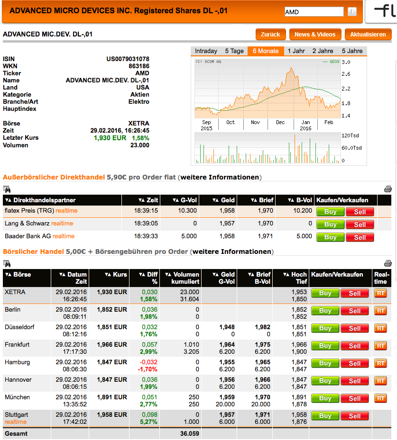The image size is (397, 440).
Task: Click realtime link next to Lang & Schwarz
Action: tap(62, 224)
